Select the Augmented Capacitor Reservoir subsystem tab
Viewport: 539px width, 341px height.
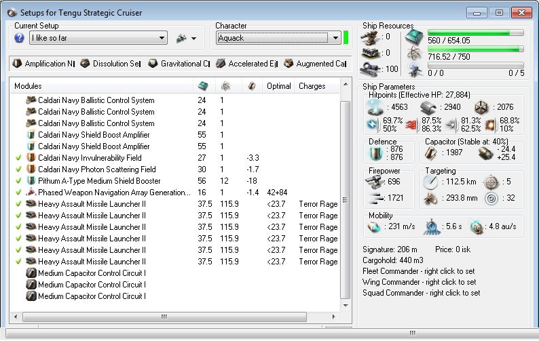[315, 64]
